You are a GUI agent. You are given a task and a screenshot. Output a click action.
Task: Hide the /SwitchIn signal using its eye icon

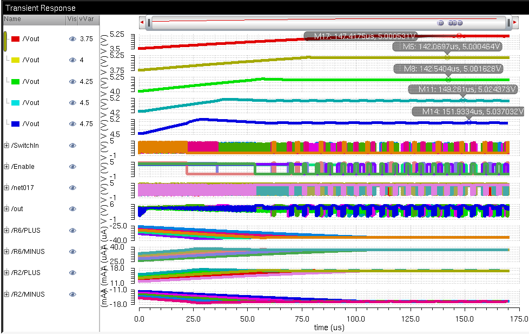pos(72,145)
